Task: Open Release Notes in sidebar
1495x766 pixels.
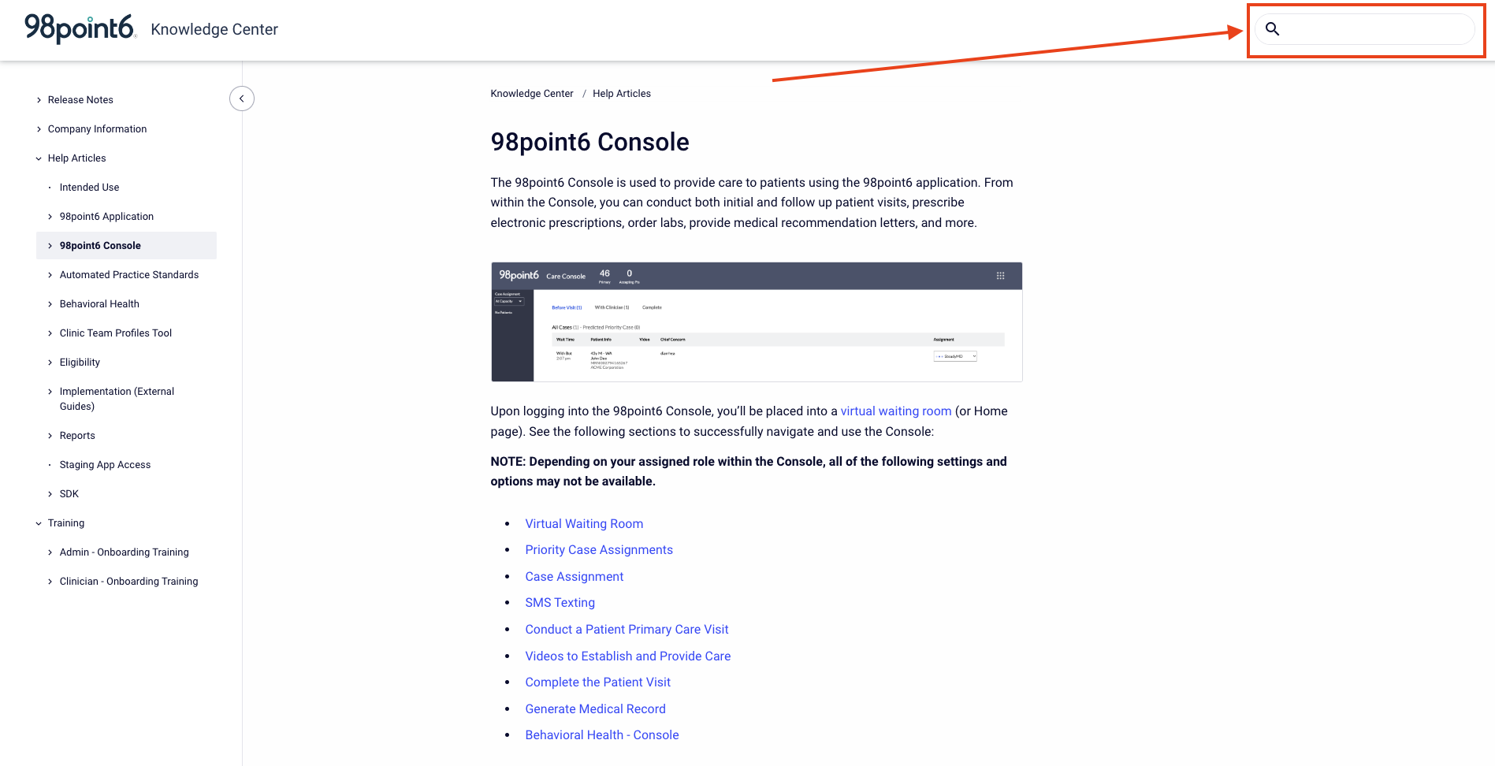Action: click(x=80, y=100)
